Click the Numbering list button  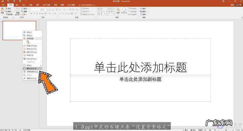point(65,9)
